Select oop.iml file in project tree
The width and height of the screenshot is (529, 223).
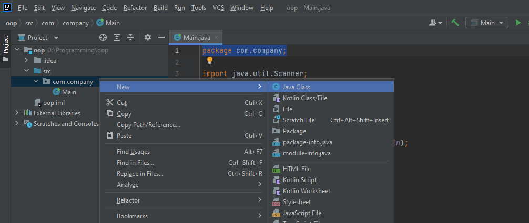(50, 103)
